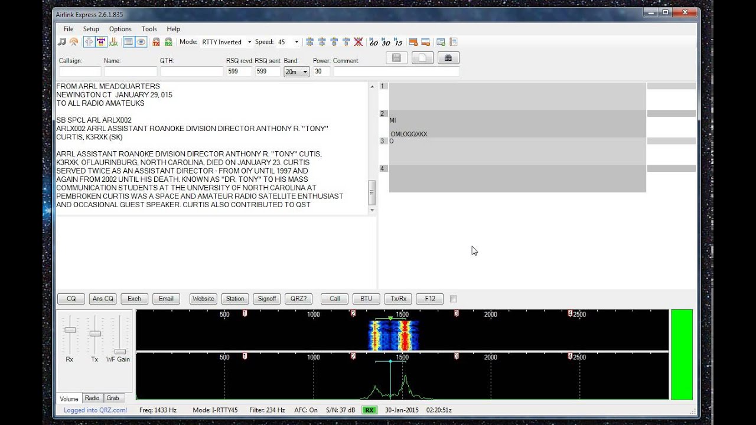This screenshot has height=425, width=756.
Task: Click the Power field showing 30
Action: pyautogui.click(x=321, y=71)
